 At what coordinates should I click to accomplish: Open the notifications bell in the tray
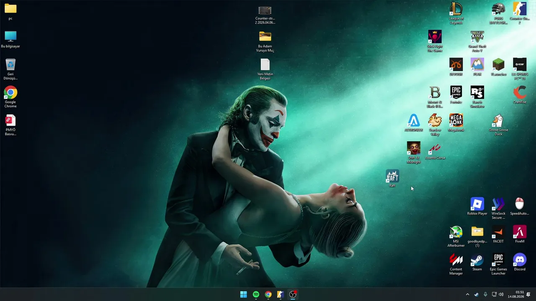(528, 294)
